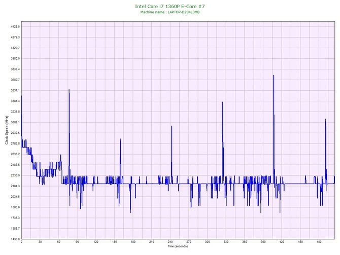Click the 480 tick on time axis
This screenshot has height=255, width=340.
pyautogui.click(x=319, y=242)
